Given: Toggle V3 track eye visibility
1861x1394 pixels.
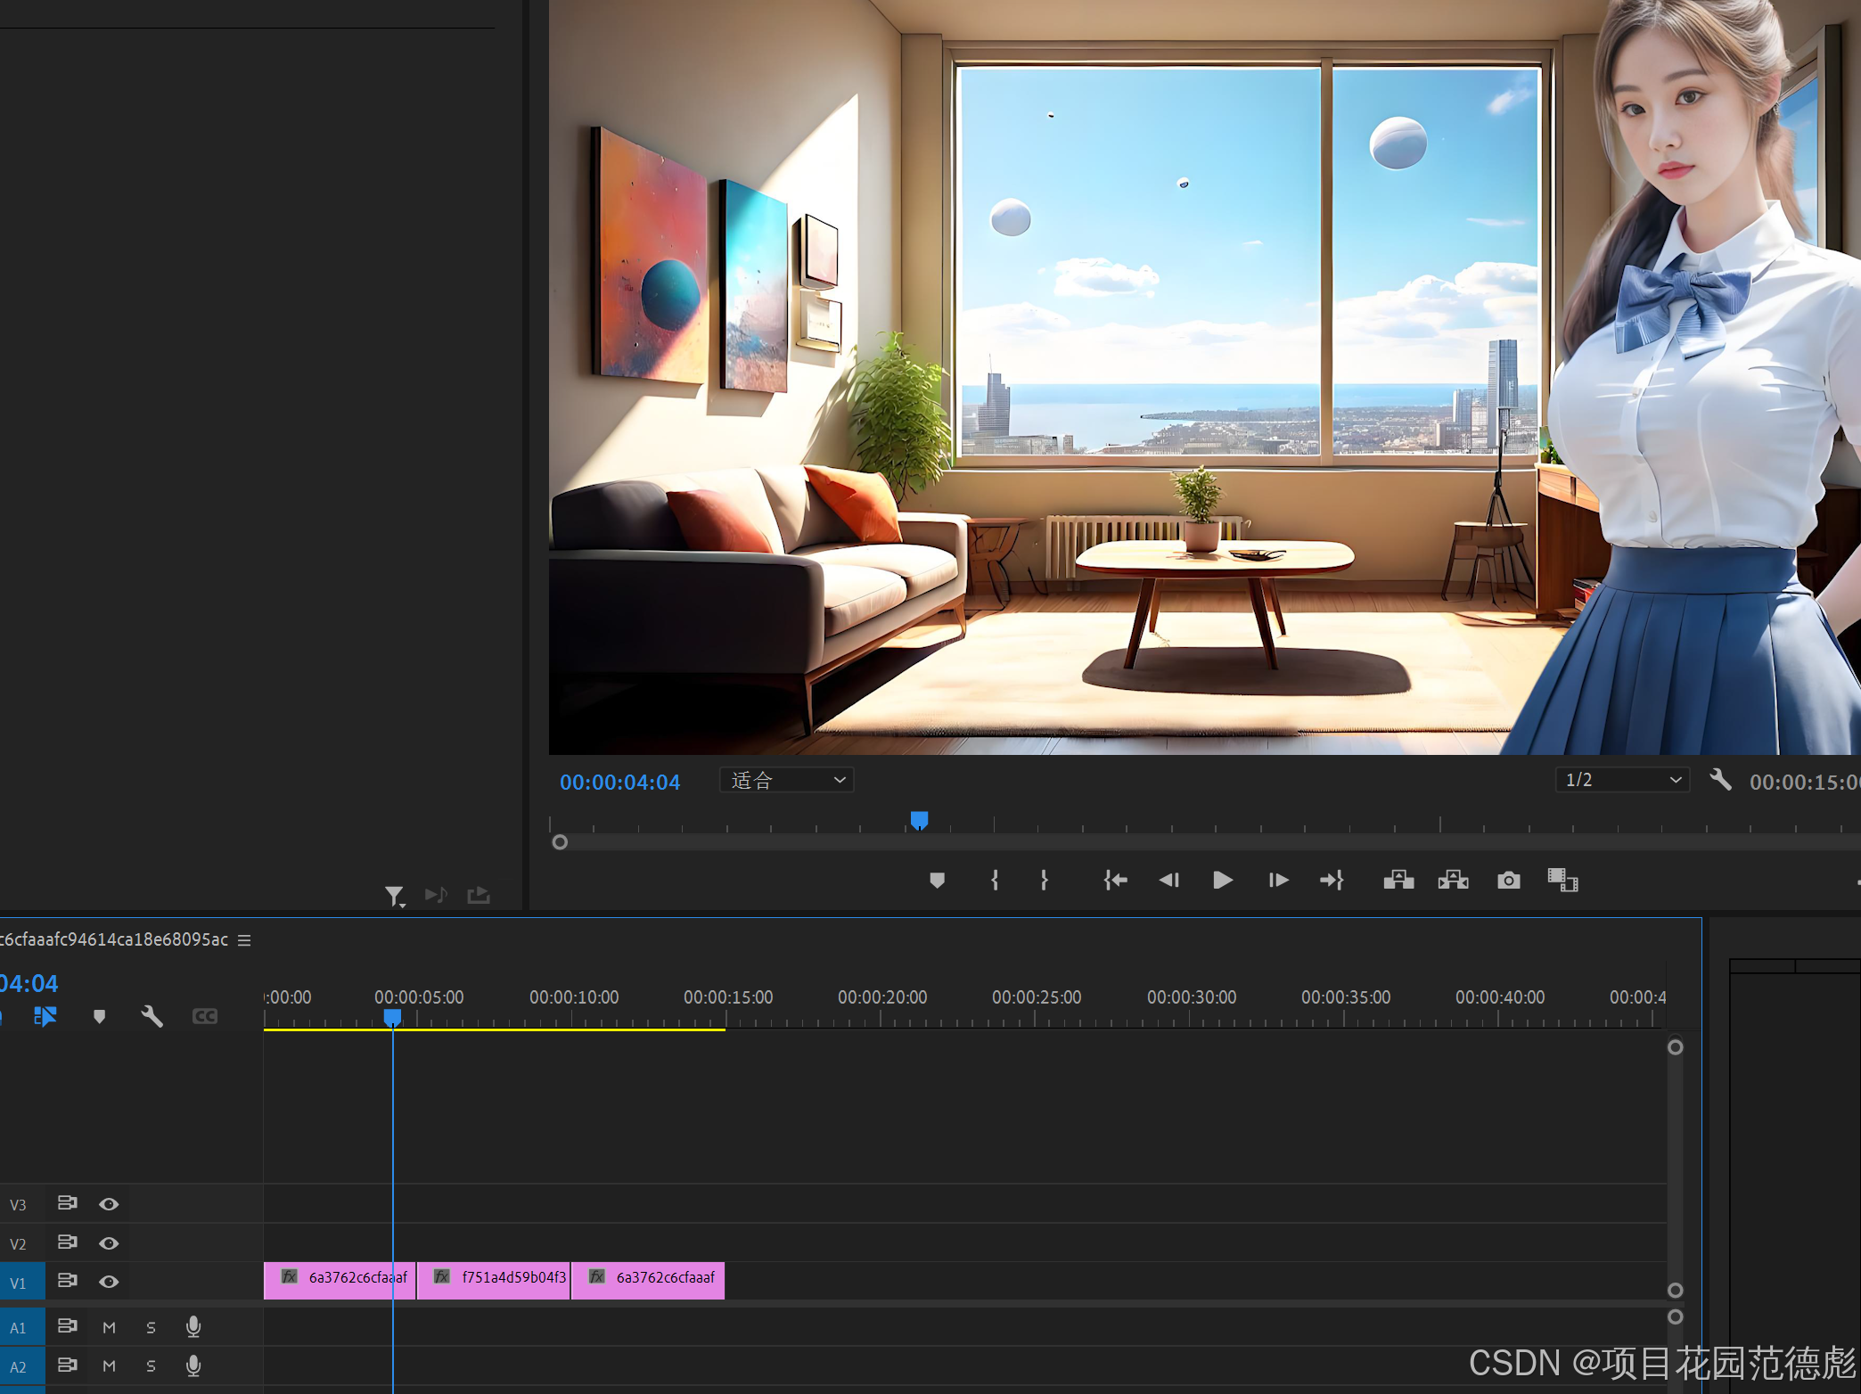Looking at the screenshot, I should click(x=109, y=1204).
